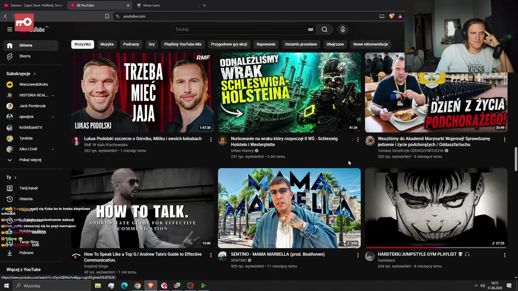
Task: Open site settings icon beside youtube.com
Action: pos(117,16)
